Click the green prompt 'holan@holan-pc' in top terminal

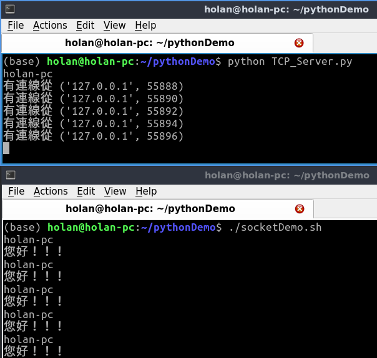tap(90, 62)
